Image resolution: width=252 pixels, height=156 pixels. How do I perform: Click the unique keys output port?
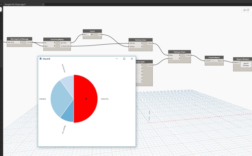[65, 46]
